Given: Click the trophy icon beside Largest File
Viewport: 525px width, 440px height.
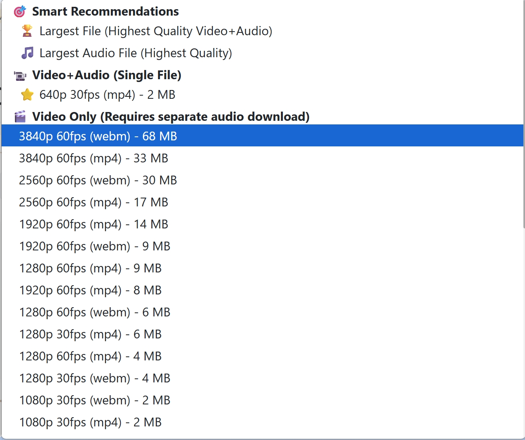Looking at the screenshot, I should tap(27, 31).
